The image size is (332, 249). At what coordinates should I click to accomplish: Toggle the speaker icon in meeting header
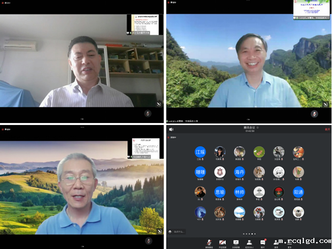(172, 130)
